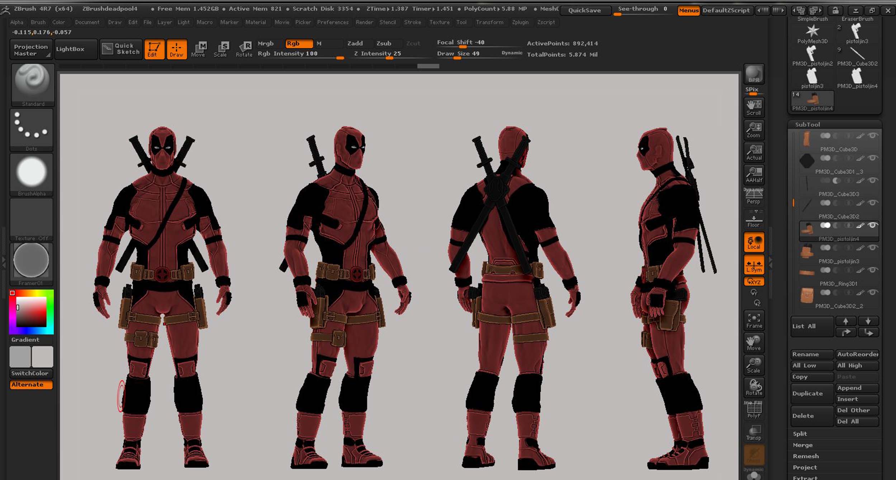Open the Render menu
This screenshot has width=896, height=480.
(x=364, y=22)
